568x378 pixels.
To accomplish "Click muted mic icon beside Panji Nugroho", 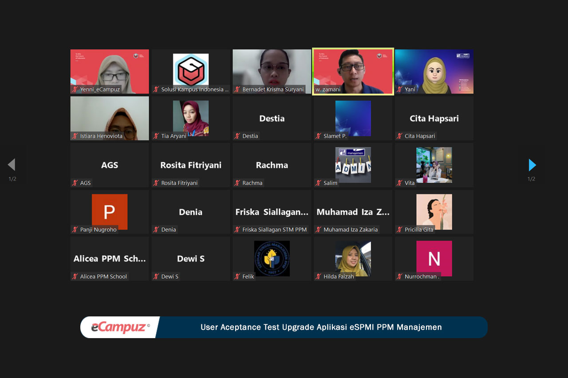I will tap(75, 230).
